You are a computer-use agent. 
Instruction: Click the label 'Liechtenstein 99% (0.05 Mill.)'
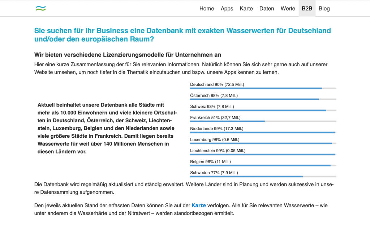coord(218,151)
